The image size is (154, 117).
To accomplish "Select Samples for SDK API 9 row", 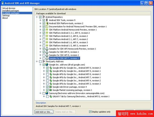I will point(64,52).
